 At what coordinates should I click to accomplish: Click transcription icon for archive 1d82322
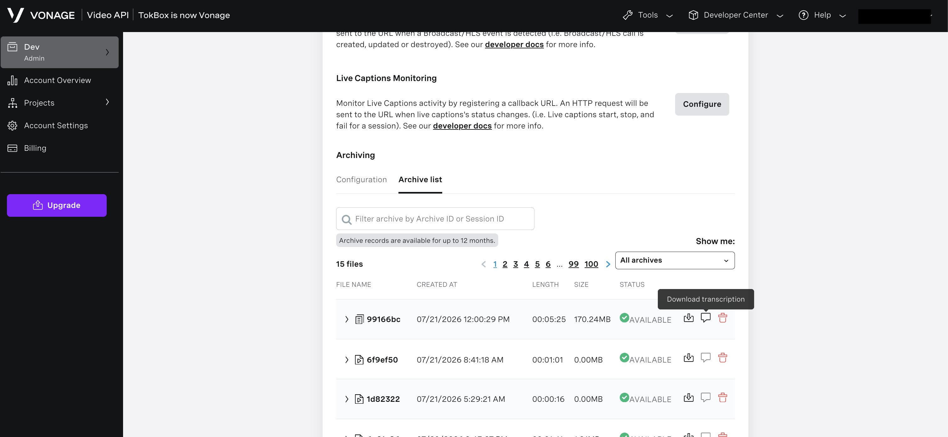tap(705, 397)
